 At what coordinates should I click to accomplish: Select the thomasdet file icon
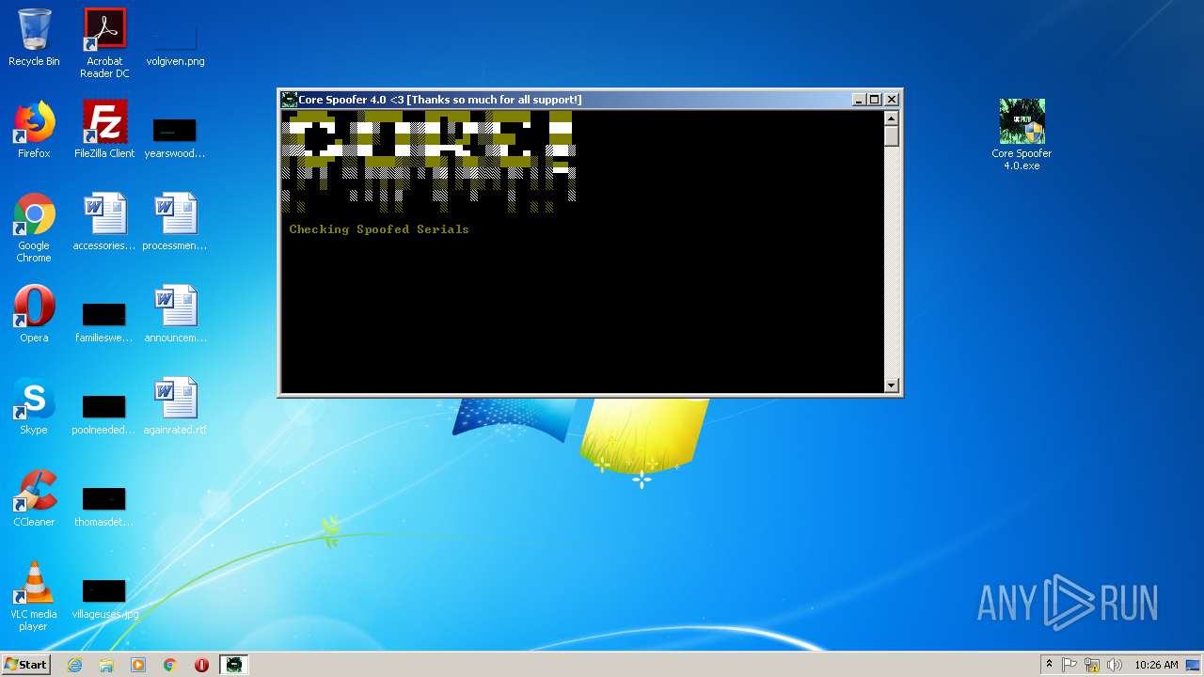[x=104, y=504]
